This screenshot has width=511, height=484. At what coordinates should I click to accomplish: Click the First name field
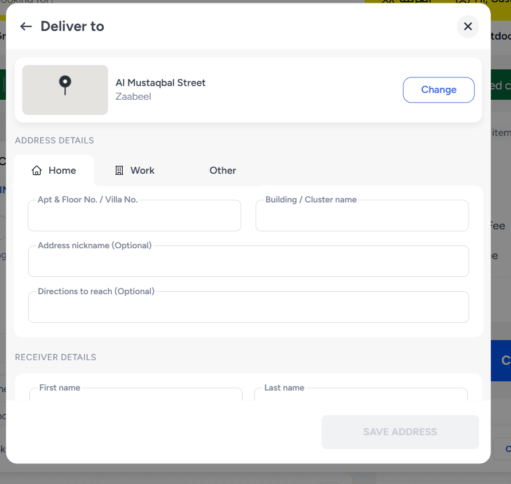136,394
